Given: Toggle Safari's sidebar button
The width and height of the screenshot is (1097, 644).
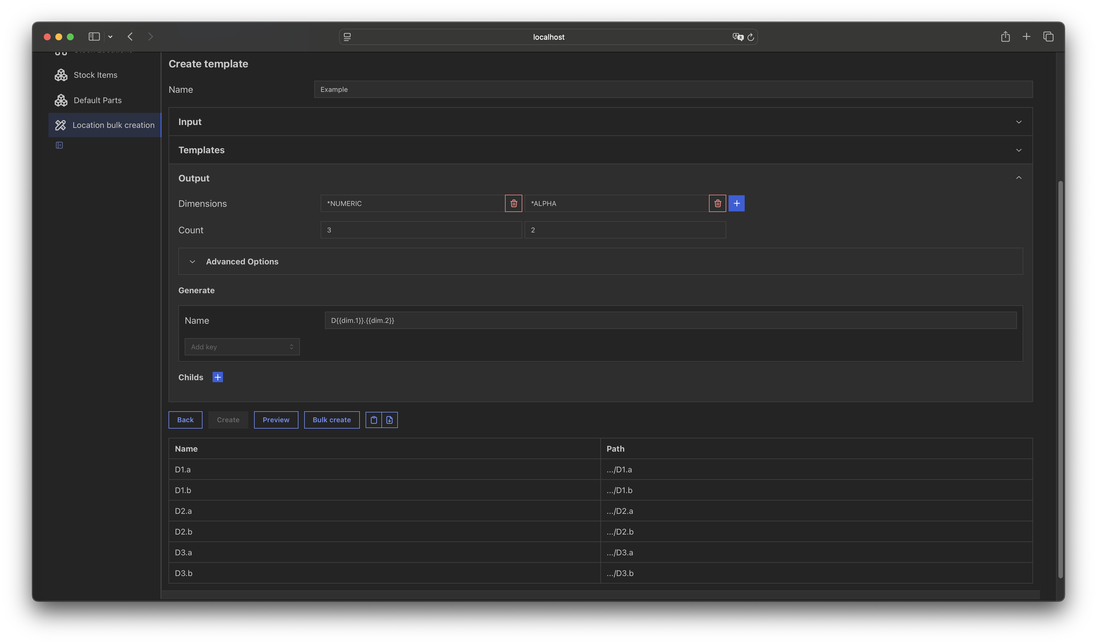Looking at the screenshot, I should point(94,37).
